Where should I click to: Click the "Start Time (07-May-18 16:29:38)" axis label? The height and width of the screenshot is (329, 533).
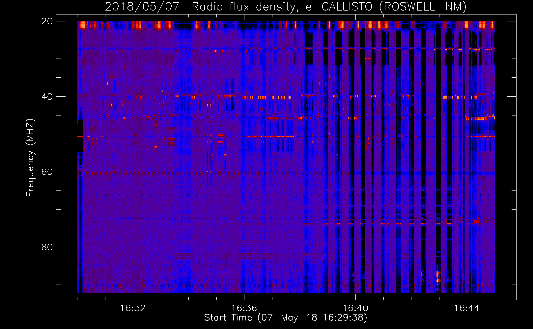(286, 318)
